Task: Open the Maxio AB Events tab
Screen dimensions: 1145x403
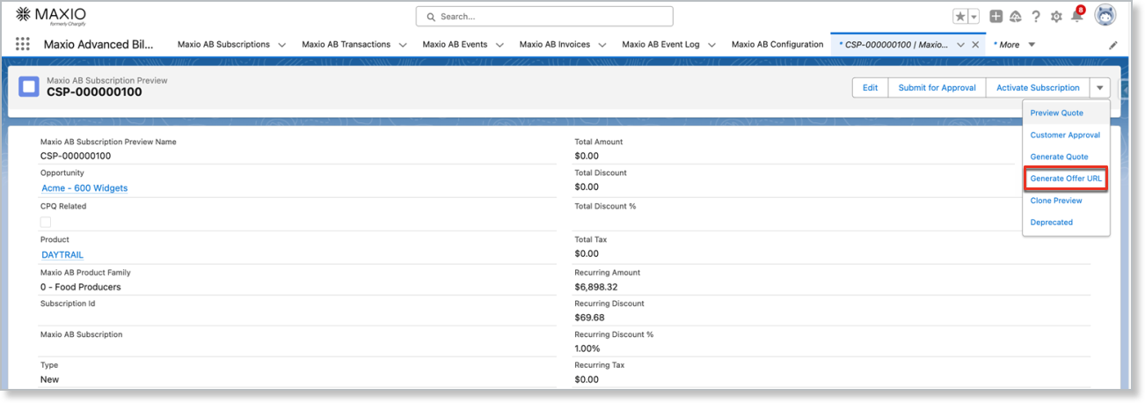Action: pyautogui.click(x=455, y=44)
